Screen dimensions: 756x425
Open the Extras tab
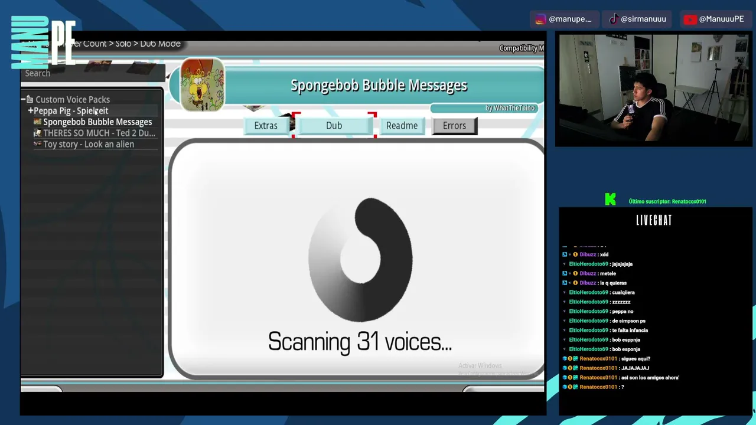point(266,126)
